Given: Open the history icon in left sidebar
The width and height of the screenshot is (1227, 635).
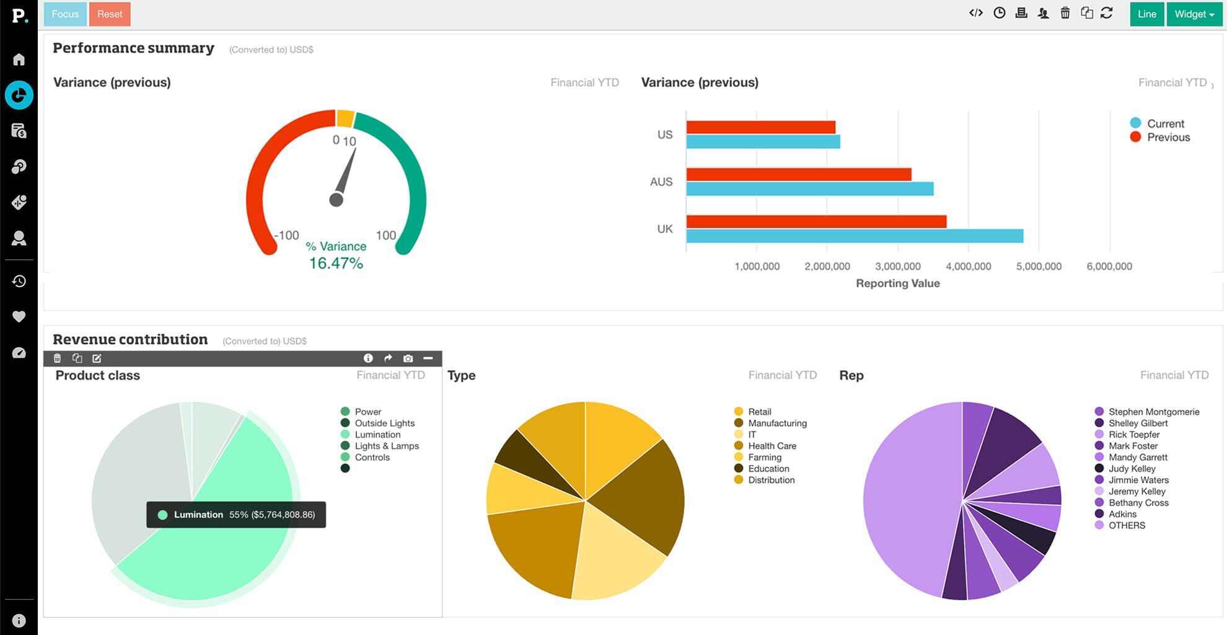Looking at the screenshot, I should [19, 282].
